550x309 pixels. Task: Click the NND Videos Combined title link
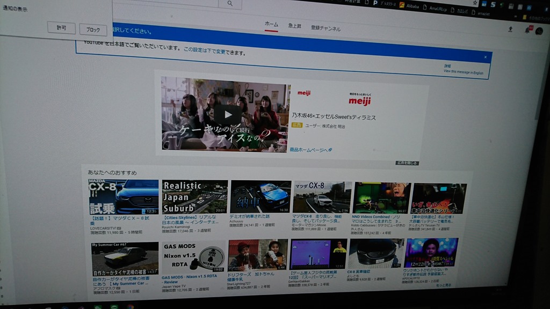tap(375, 219)
